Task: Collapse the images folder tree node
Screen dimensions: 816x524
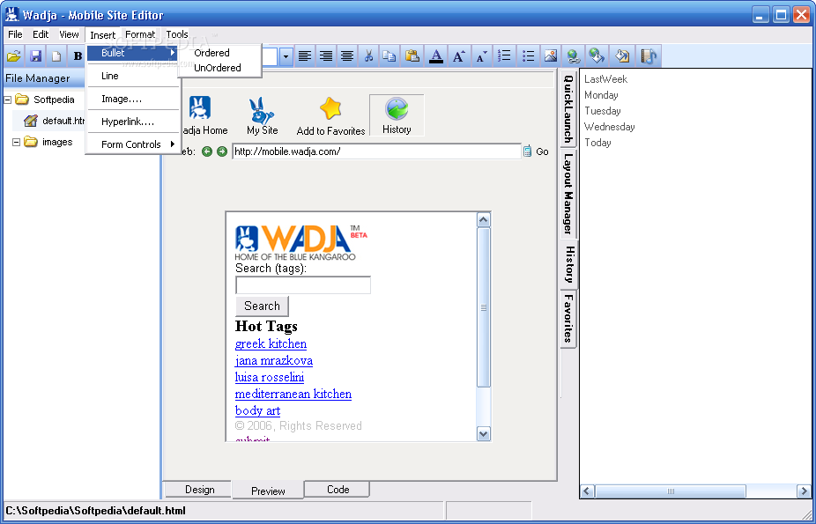Action: pyautogui.click(x=16, y=142)
